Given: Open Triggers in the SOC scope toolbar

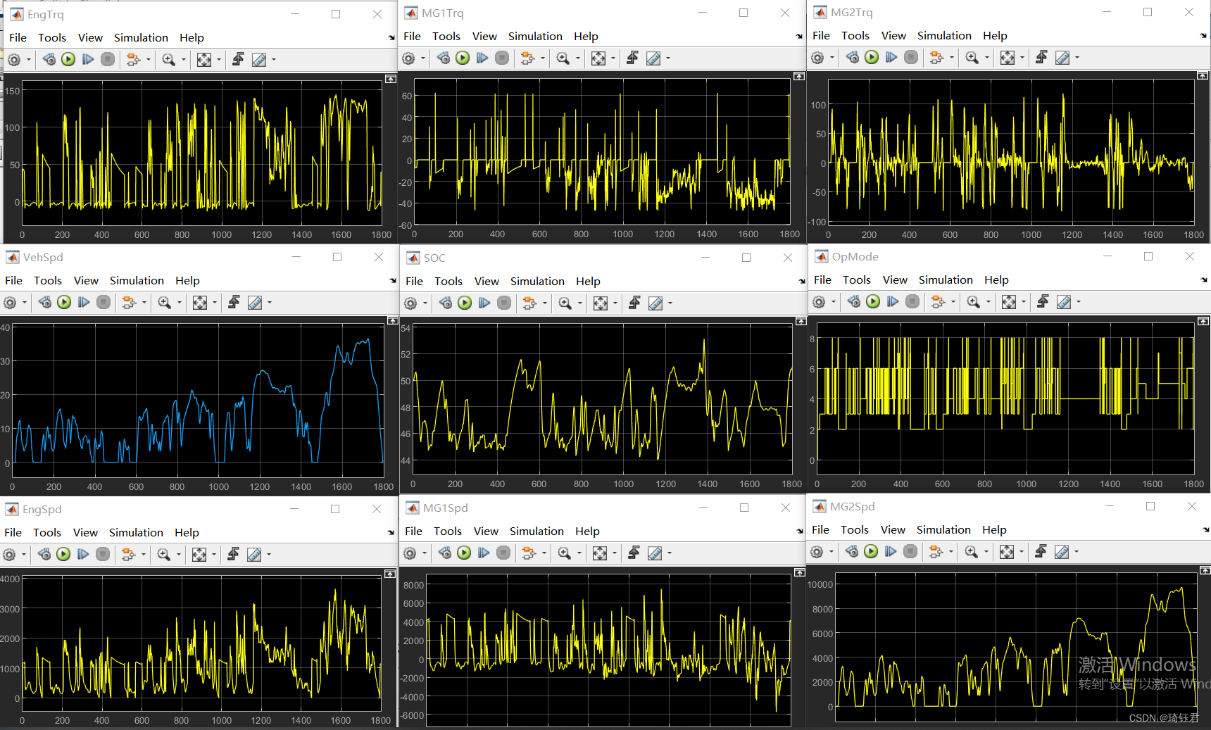Looking at the screenshot, I should tap(634, 303).
